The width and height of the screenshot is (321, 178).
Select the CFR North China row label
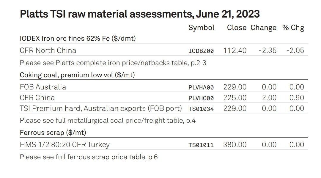48,51
